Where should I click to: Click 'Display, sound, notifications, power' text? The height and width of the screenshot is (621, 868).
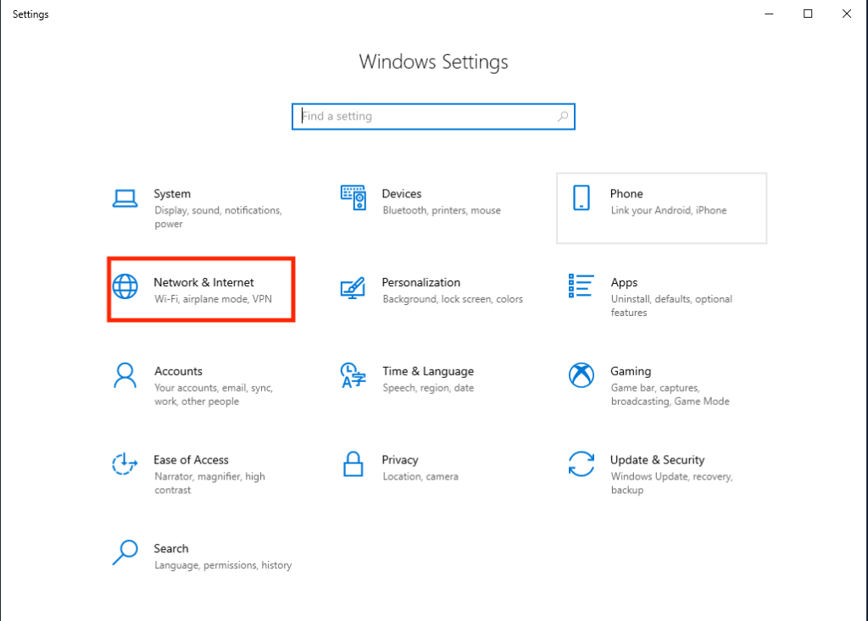coord(218,217)
